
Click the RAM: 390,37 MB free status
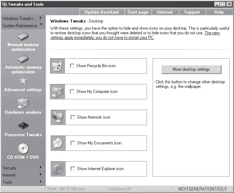[x=77, y=189]
